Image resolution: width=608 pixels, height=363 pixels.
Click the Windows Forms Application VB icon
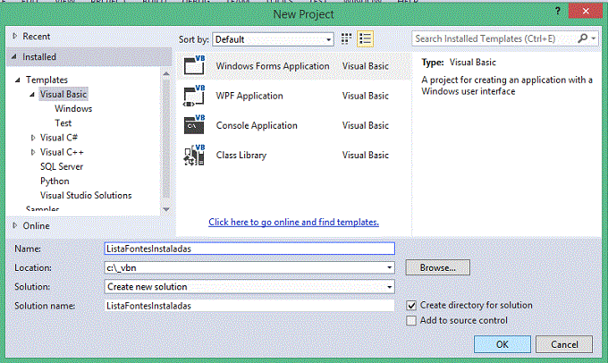[x=194, y=65]
